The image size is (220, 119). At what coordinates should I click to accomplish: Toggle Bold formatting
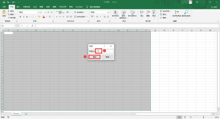click(x=20, y=17)
